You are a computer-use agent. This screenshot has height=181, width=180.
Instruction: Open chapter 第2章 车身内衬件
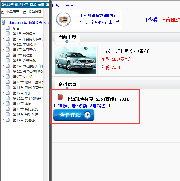[28, 39]
